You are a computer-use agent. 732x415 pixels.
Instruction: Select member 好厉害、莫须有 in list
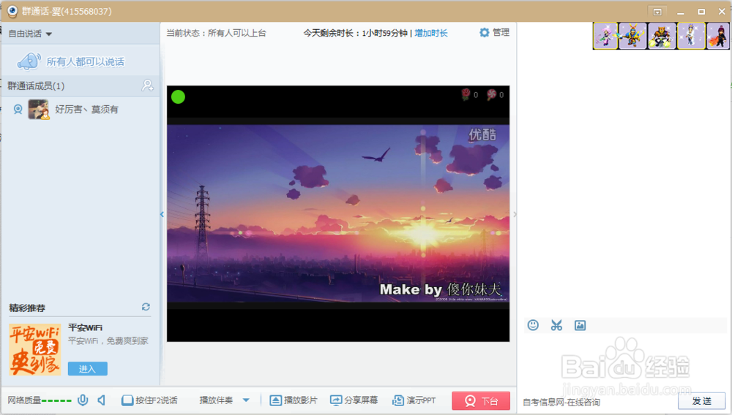81,110
